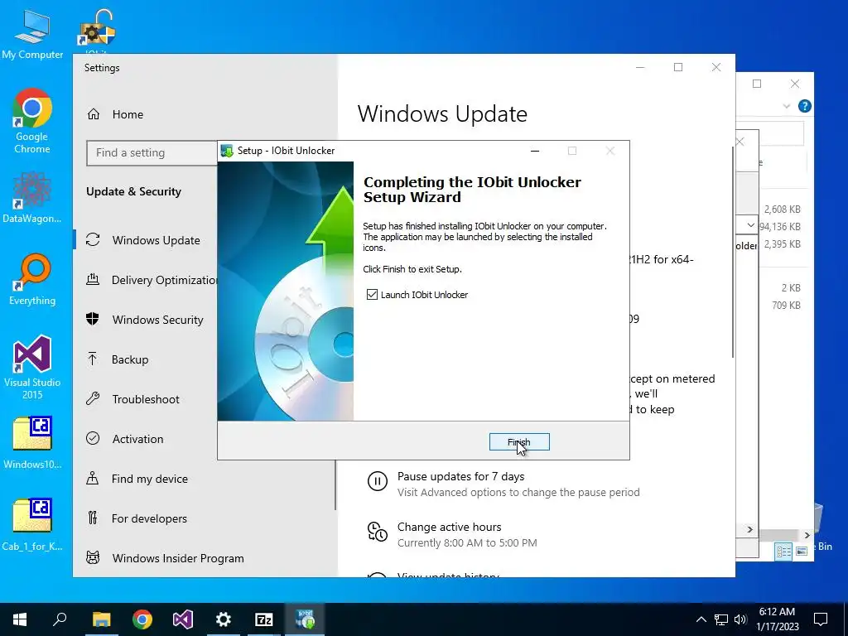848x636 pixels.
Task: Click Pause updates for 7 days
Action: [460, 476]
